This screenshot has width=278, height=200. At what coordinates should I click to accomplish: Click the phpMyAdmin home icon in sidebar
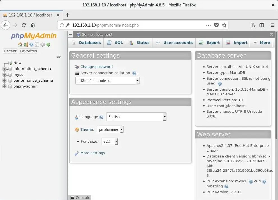pyautogui.click(x=20, y=44)
